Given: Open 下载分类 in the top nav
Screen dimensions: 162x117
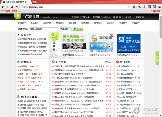Looking at the screenshot, I should (86, 17).
